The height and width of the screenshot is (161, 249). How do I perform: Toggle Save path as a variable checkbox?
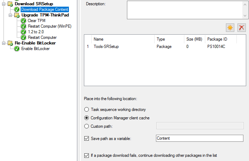coord(86,138)
